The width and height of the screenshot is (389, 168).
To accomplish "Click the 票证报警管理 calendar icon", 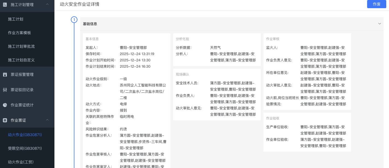I will 5,74.
